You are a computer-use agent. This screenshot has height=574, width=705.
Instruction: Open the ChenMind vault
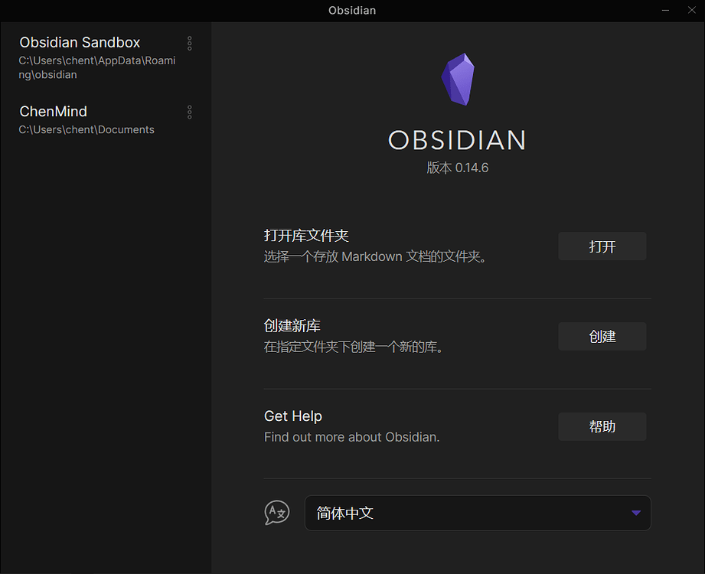click(53, 111)
